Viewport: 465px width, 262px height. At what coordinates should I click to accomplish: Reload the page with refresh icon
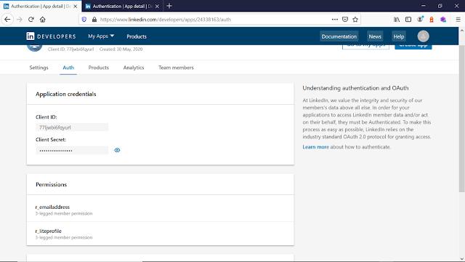pyautogui.click(x=31, y=20)
